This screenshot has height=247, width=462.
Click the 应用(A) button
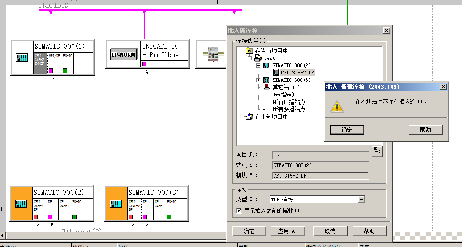coord(288,231)
